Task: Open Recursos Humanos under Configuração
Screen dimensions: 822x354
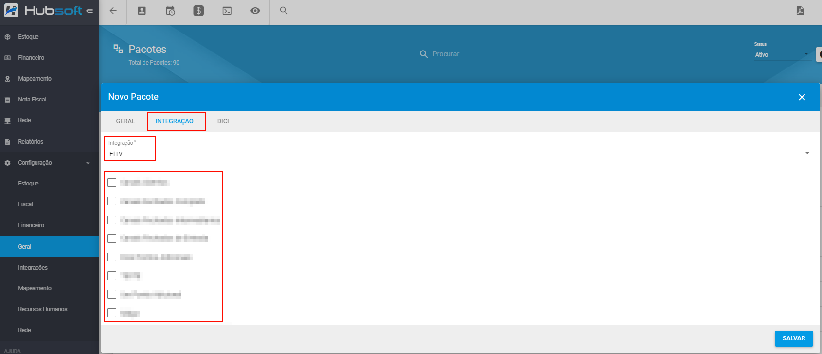Action: tap(49, 309)
